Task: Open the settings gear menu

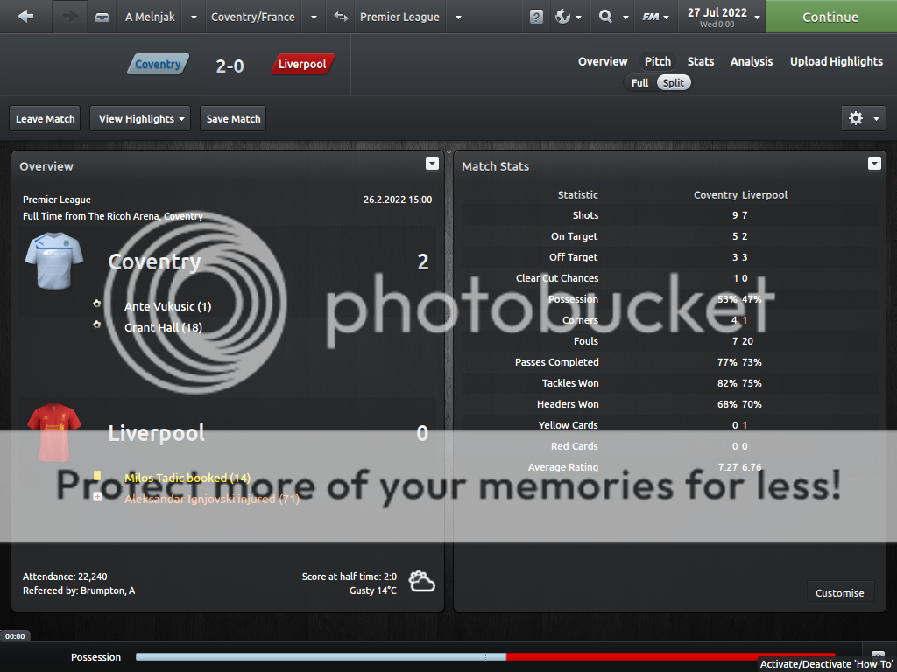Action: (x=864, y=118)
